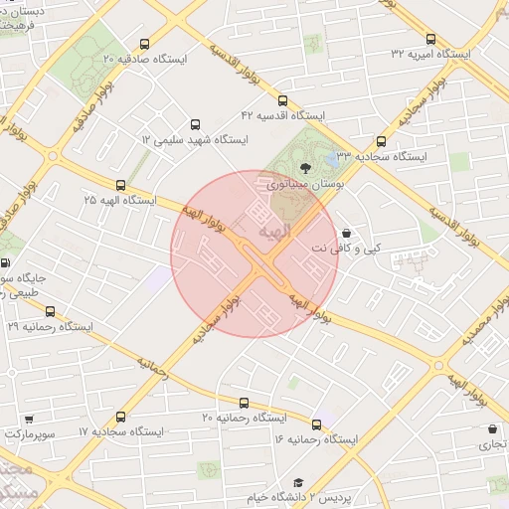The image size is (509, 509).
Task: Click the ایستگاه صادقیه ۲۰ bus stop icon
Action: click(x=144, y=44)
